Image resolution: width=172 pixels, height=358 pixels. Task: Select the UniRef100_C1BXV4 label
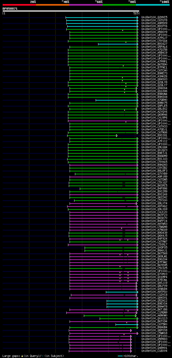tap(154, 351)
